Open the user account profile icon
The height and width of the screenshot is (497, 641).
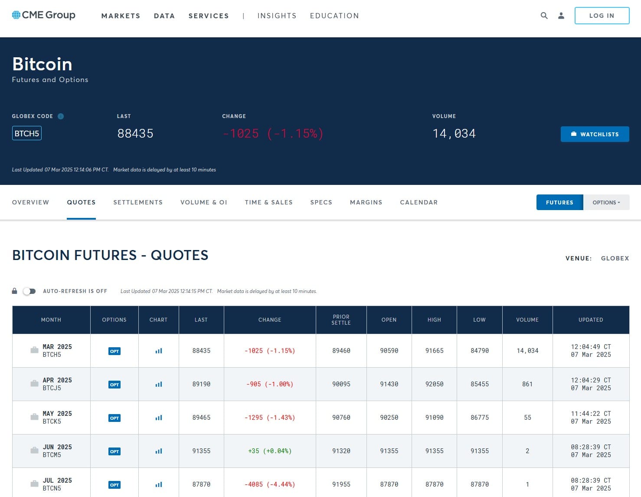561,16
